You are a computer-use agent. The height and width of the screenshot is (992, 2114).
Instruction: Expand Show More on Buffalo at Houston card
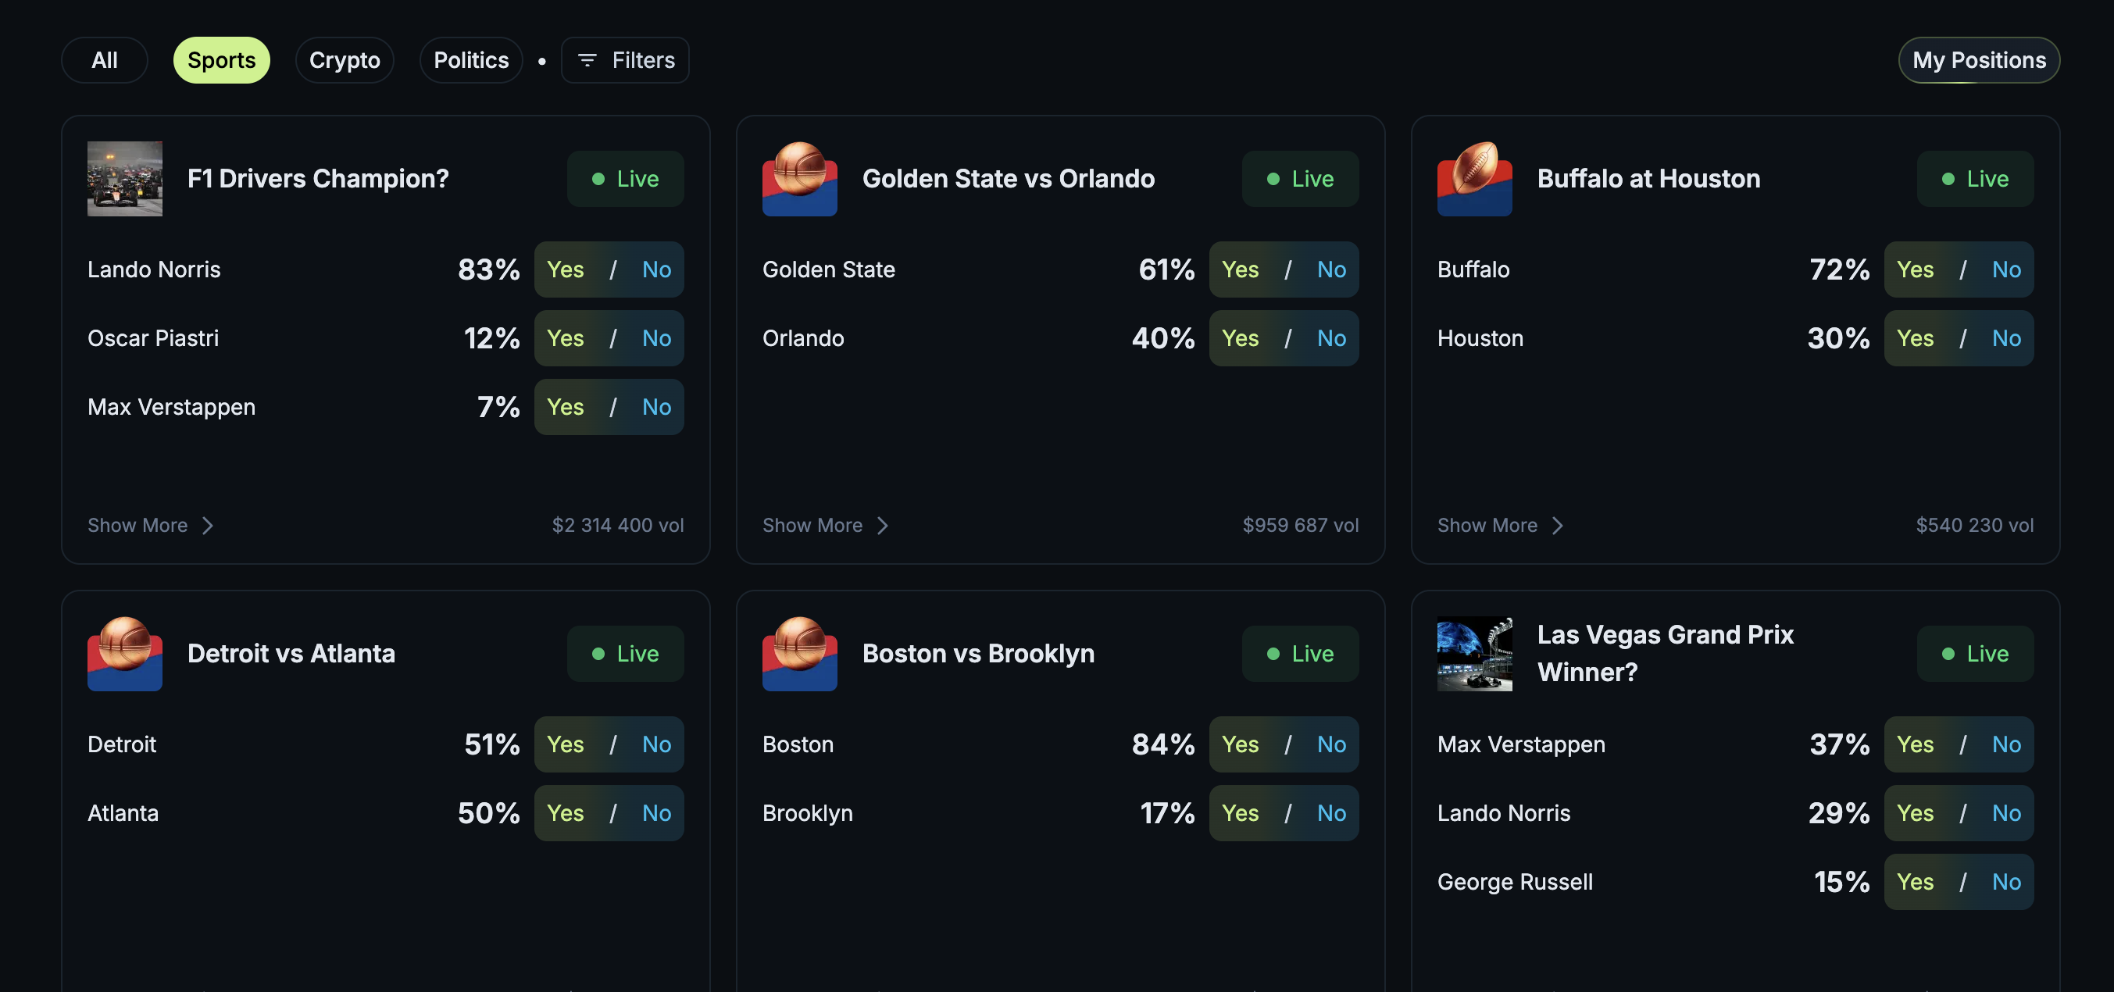pyautogui.click(x=1499, y=526)
